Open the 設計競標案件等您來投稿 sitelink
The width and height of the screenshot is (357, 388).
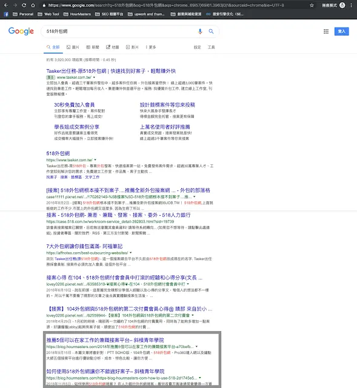coord(167,105)
